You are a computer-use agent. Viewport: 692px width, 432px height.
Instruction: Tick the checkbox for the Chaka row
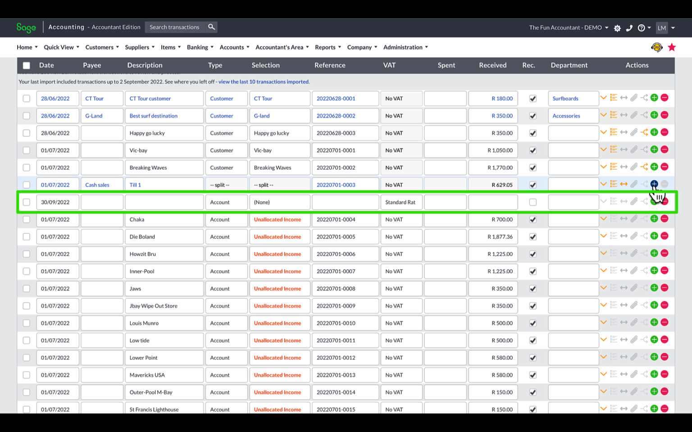click(x=26, y=219)
